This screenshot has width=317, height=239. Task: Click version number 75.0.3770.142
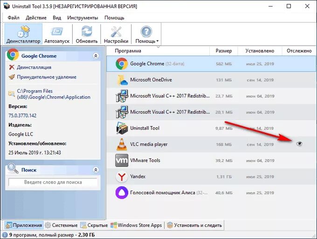point(22,116)
